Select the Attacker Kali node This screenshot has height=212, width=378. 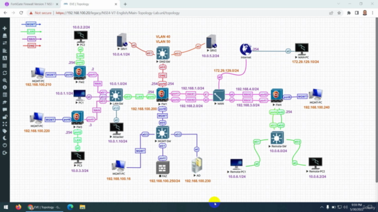pos(117,129)
